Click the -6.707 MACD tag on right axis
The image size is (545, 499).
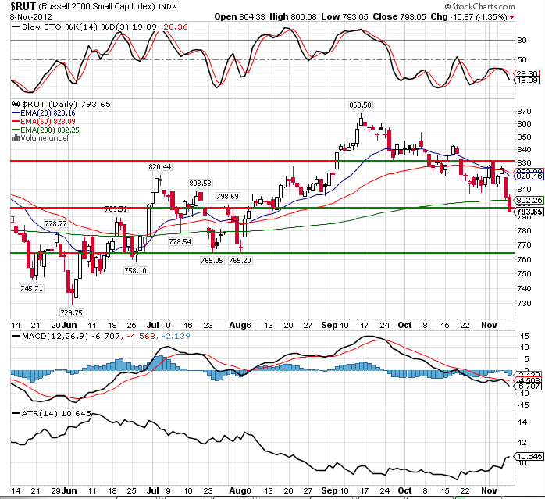pyautogui.click(x=528, y=387)
